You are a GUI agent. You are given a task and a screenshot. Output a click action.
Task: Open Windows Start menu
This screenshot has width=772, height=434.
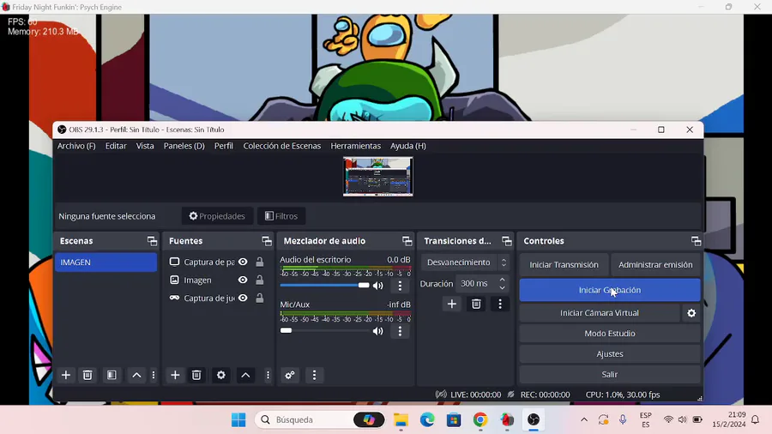[x=238, y=419]
